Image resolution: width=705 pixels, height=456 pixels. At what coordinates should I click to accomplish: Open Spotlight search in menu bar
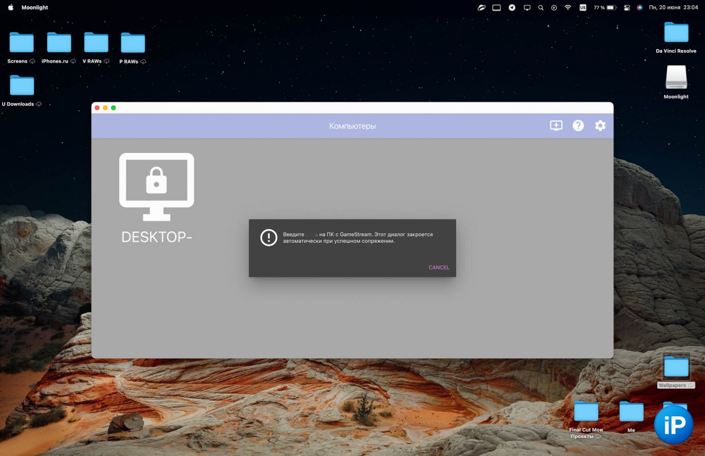pyautogui.click(x=540, y=7)
